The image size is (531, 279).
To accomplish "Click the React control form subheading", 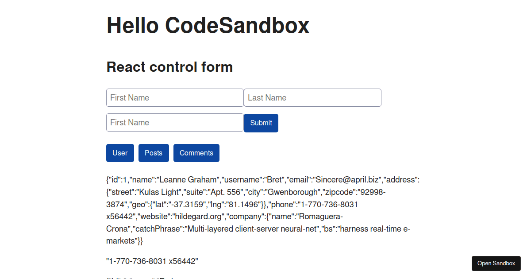I will click(x=169, y=67).
